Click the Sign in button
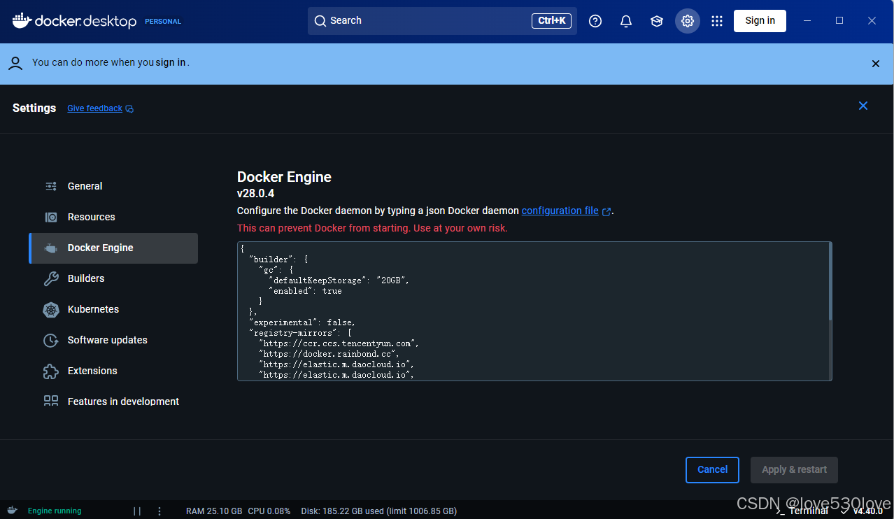 click(760, 21)
